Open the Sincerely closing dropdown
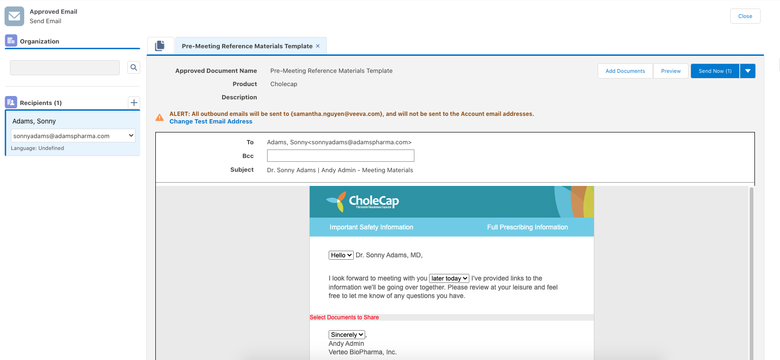The height and width of the screenshot is (360, 780). (x=347, y=334)
